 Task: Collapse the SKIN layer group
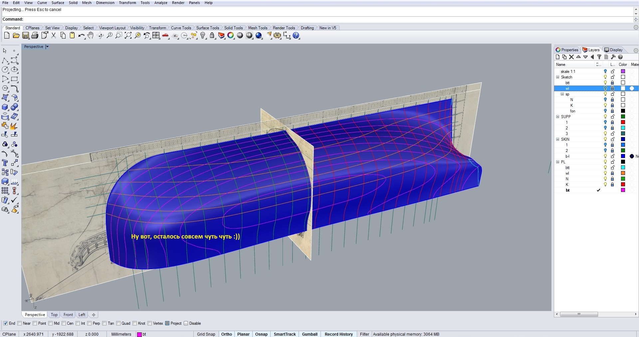(558, 139)
